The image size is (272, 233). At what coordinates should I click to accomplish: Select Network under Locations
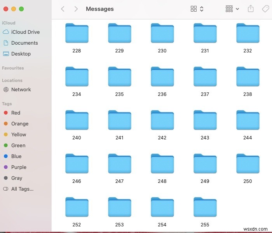17,89
